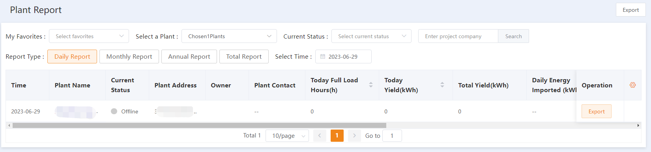Click the Total 1 count label
Viewport: 651px width, 152px height.
pyautogui.click(x=252, y=135)
